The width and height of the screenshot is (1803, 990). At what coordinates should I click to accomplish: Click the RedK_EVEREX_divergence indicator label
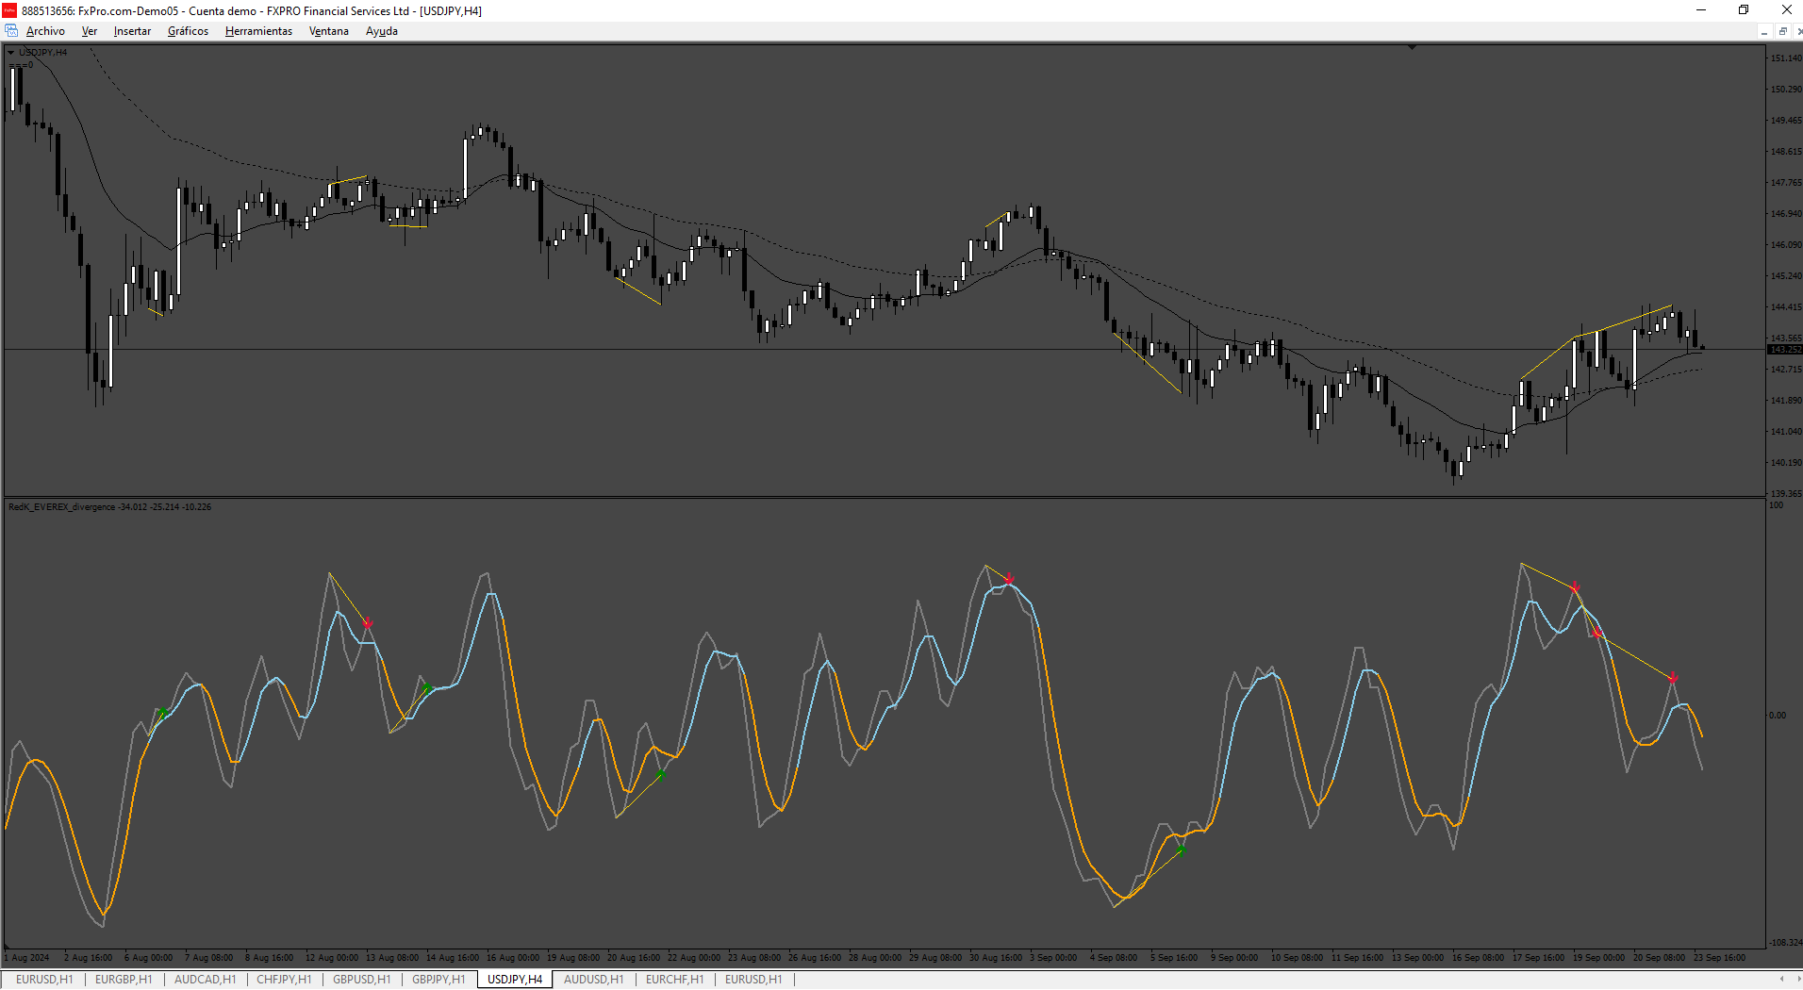[109, 507]
